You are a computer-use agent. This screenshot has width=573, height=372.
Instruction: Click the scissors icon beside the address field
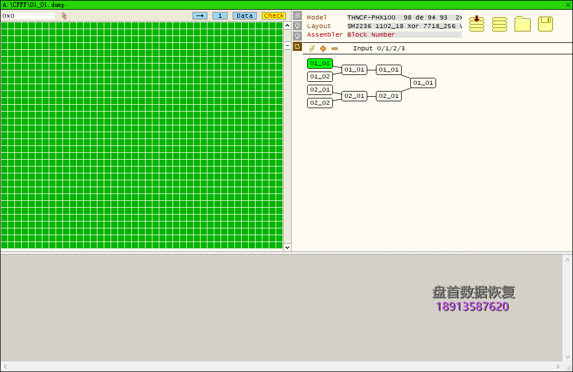pos(64,16)
